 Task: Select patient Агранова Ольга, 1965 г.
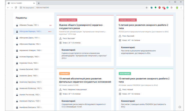[x=29, y=63]
